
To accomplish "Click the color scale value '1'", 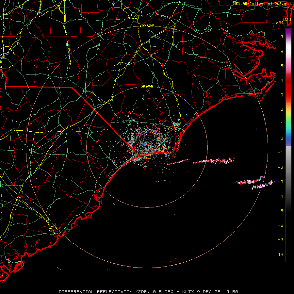I will click(282, 124).
